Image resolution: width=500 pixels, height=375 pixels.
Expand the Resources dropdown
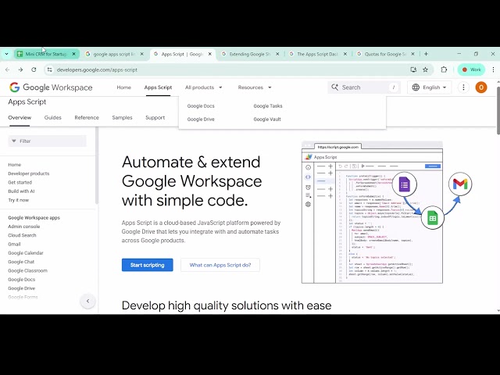click(x=255, y=87)
